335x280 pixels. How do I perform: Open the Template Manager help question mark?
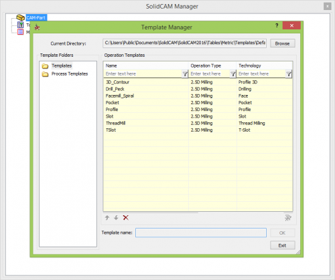coord(277,25)
